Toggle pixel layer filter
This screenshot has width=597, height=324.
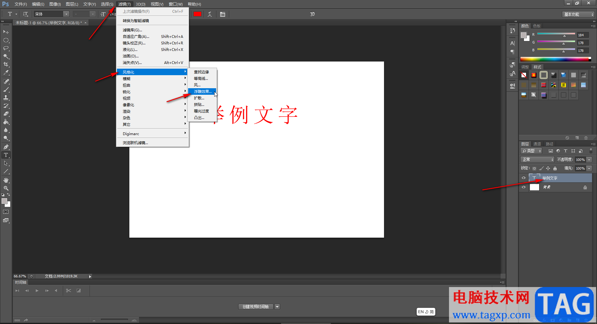pos(551,151)
